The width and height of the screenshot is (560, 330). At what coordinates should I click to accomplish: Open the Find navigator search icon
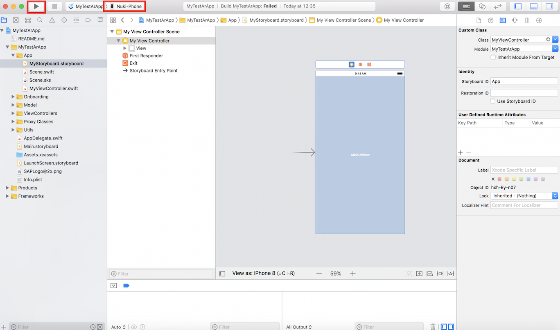(40, 20)
